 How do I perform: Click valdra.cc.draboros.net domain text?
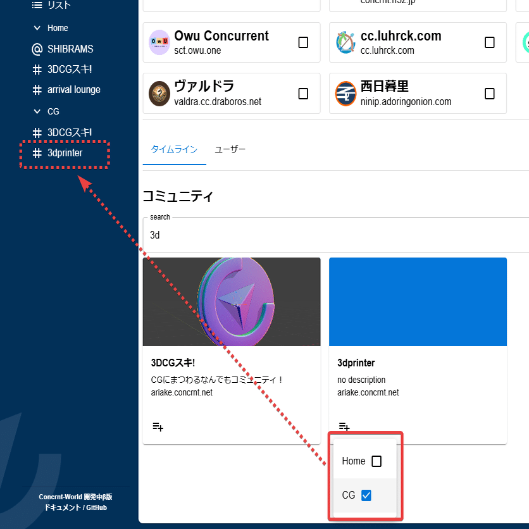point(218,101)
